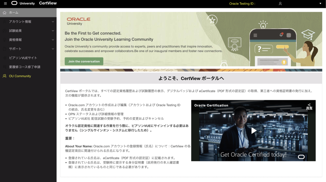Expand the 資格情報 chevron
326x182 pixels.
point(53,40)
